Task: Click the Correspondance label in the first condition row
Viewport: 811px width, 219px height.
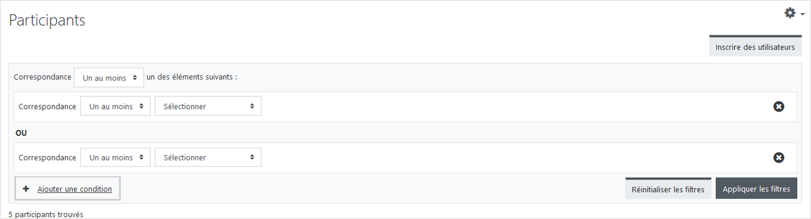Action: pos(47,107)
